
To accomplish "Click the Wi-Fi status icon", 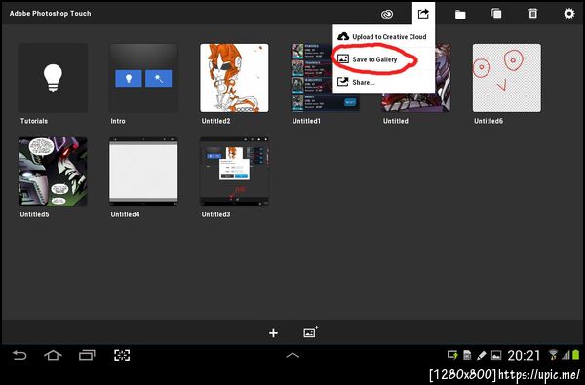I will pos(553,355).
